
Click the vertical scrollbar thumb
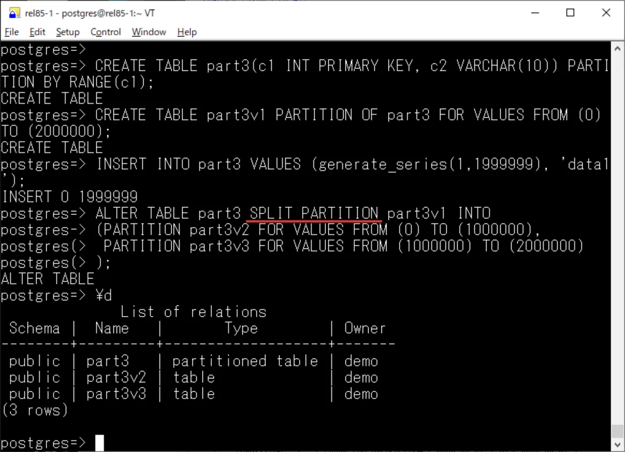coord(617,431)
